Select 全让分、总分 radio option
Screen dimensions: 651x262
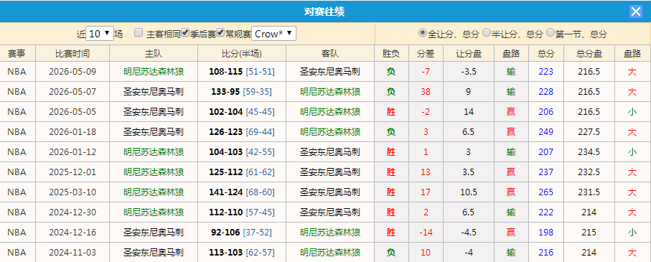pyautogui.click(x=423, y=32)
